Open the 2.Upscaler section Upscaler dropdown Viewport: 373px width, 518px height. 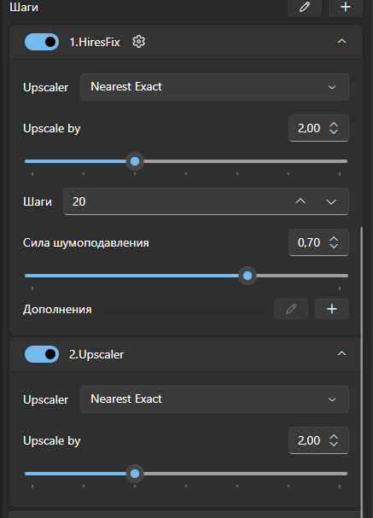tap(214, 399)
